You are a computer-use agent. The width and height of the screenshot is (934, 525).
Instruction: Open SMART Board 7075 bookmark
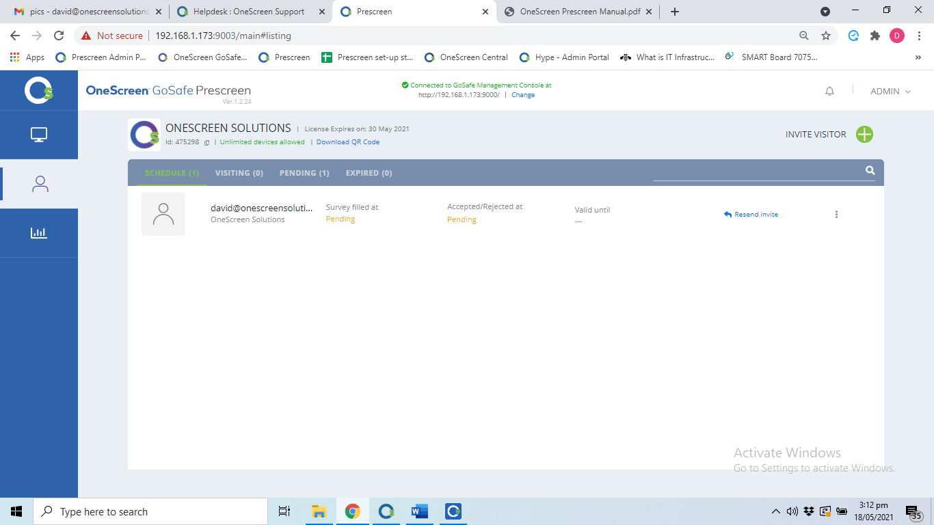(x=771, y=57)
